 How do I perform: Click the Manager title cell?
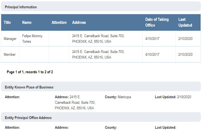click(10, 39)
